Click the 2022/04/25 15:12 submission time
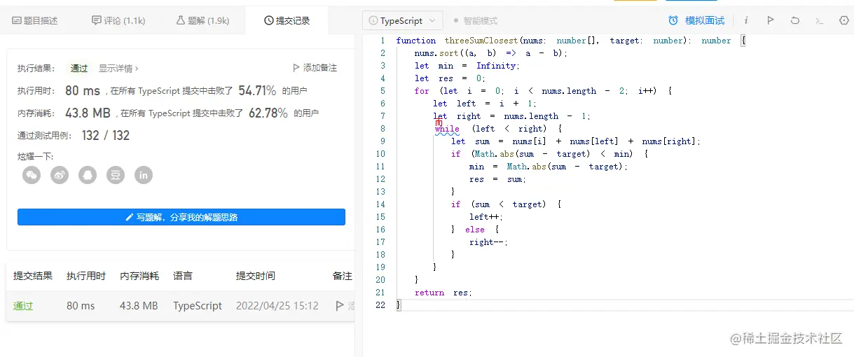This screenshot has width=854, height=357. coord(277,306)
